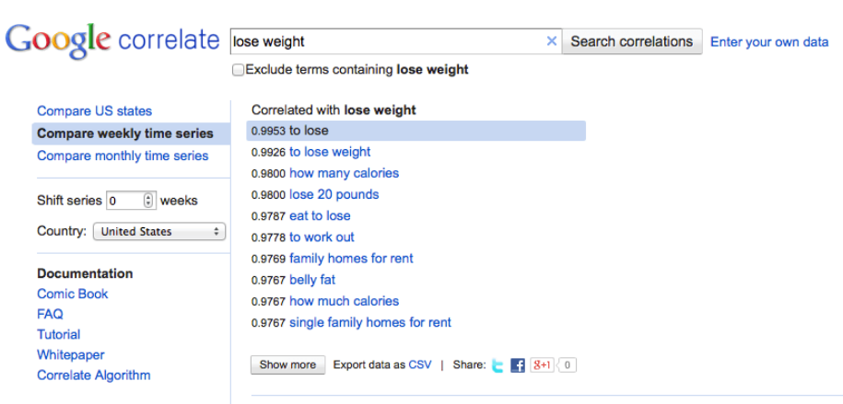Image resolution: width=843 pixels, height=404 pixels.
Task: Click the Show more button
Action: pyautogui.click(x=287, y=364)
